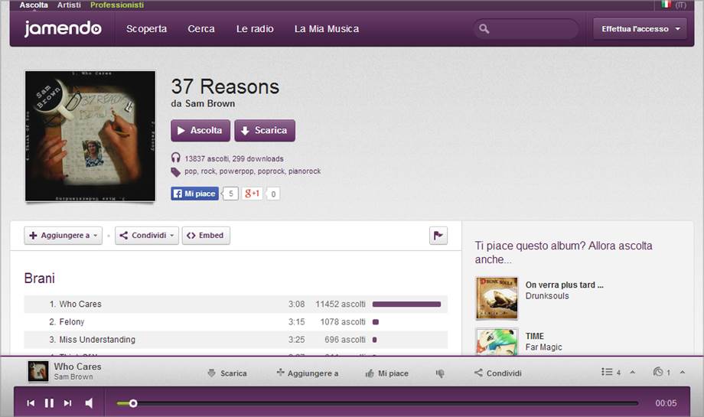Click Scarica in the player bar
This screenshot has width=704, height=417.
pos(227,373)
